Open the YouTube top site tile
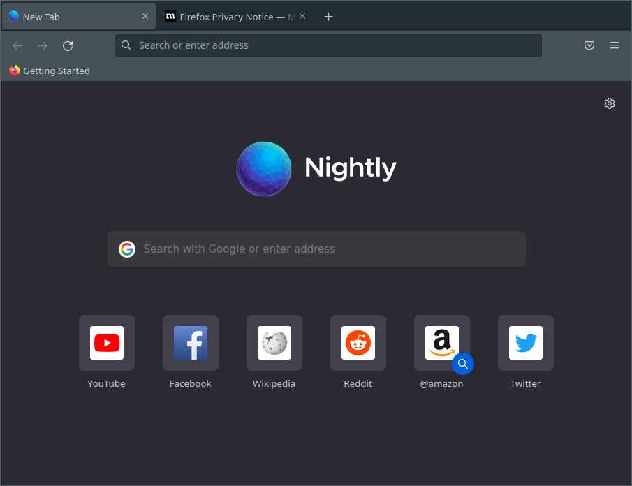The height and width of the screenshot is (486, 632). (x=107, y=343)
